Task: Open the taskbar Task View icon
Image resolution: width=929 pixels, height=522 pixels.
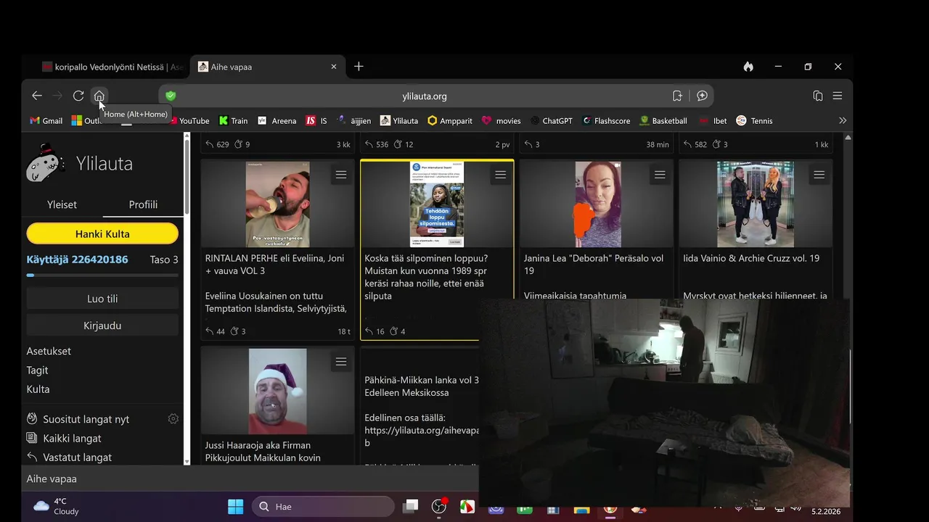Action: pos(412,507)
